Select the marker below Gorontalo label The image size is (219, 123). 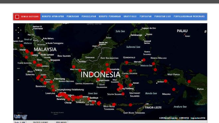[x=127, y=62]
